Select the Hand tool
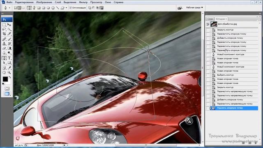Viewport: 263px width, 148px height. point(4,73)
